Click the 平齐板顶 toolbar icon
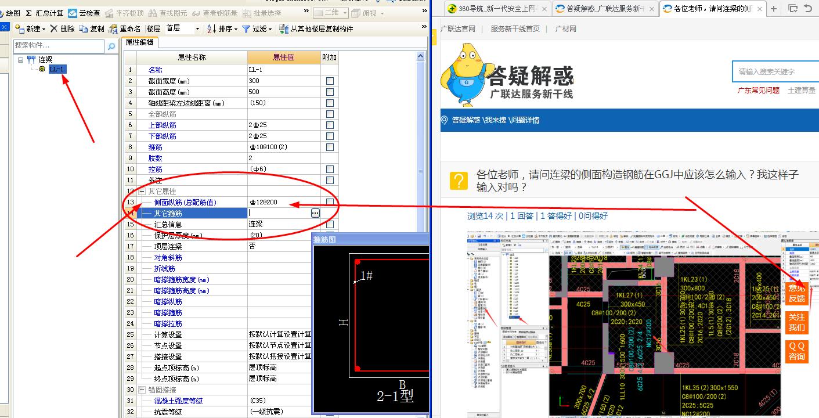Image resolution: width=819 pixels, height=418 pixels. pos(109,13)
